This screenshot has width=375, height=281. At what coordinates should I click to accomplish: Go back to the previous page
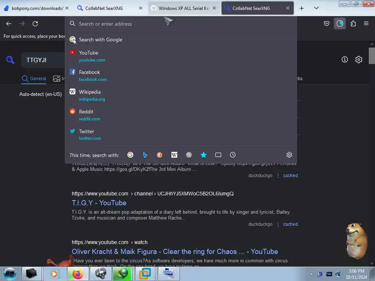click(x=9, y=24)
